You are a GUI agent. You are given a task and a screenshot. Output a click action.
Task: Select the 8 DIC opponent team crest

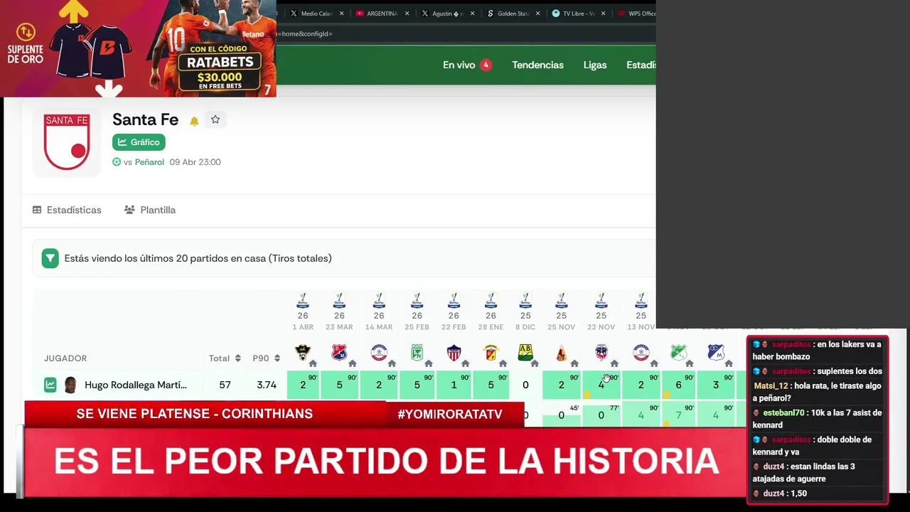[525, 352]
